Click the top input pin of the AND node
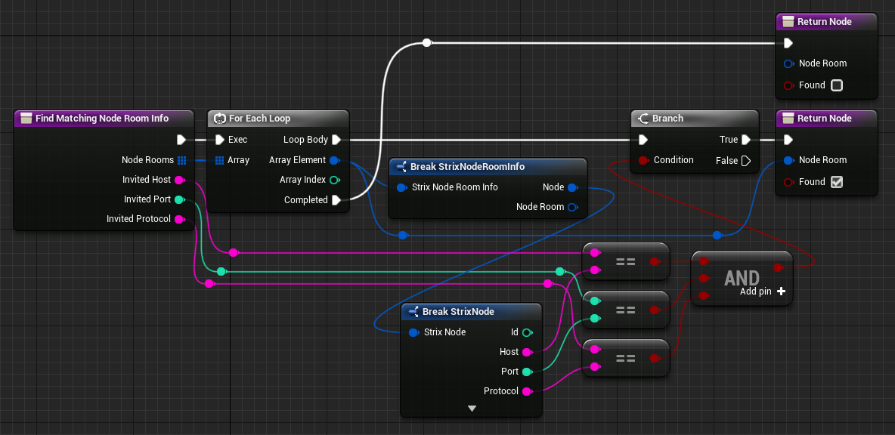Screen dimensions: 895x435 pos(705,261)
